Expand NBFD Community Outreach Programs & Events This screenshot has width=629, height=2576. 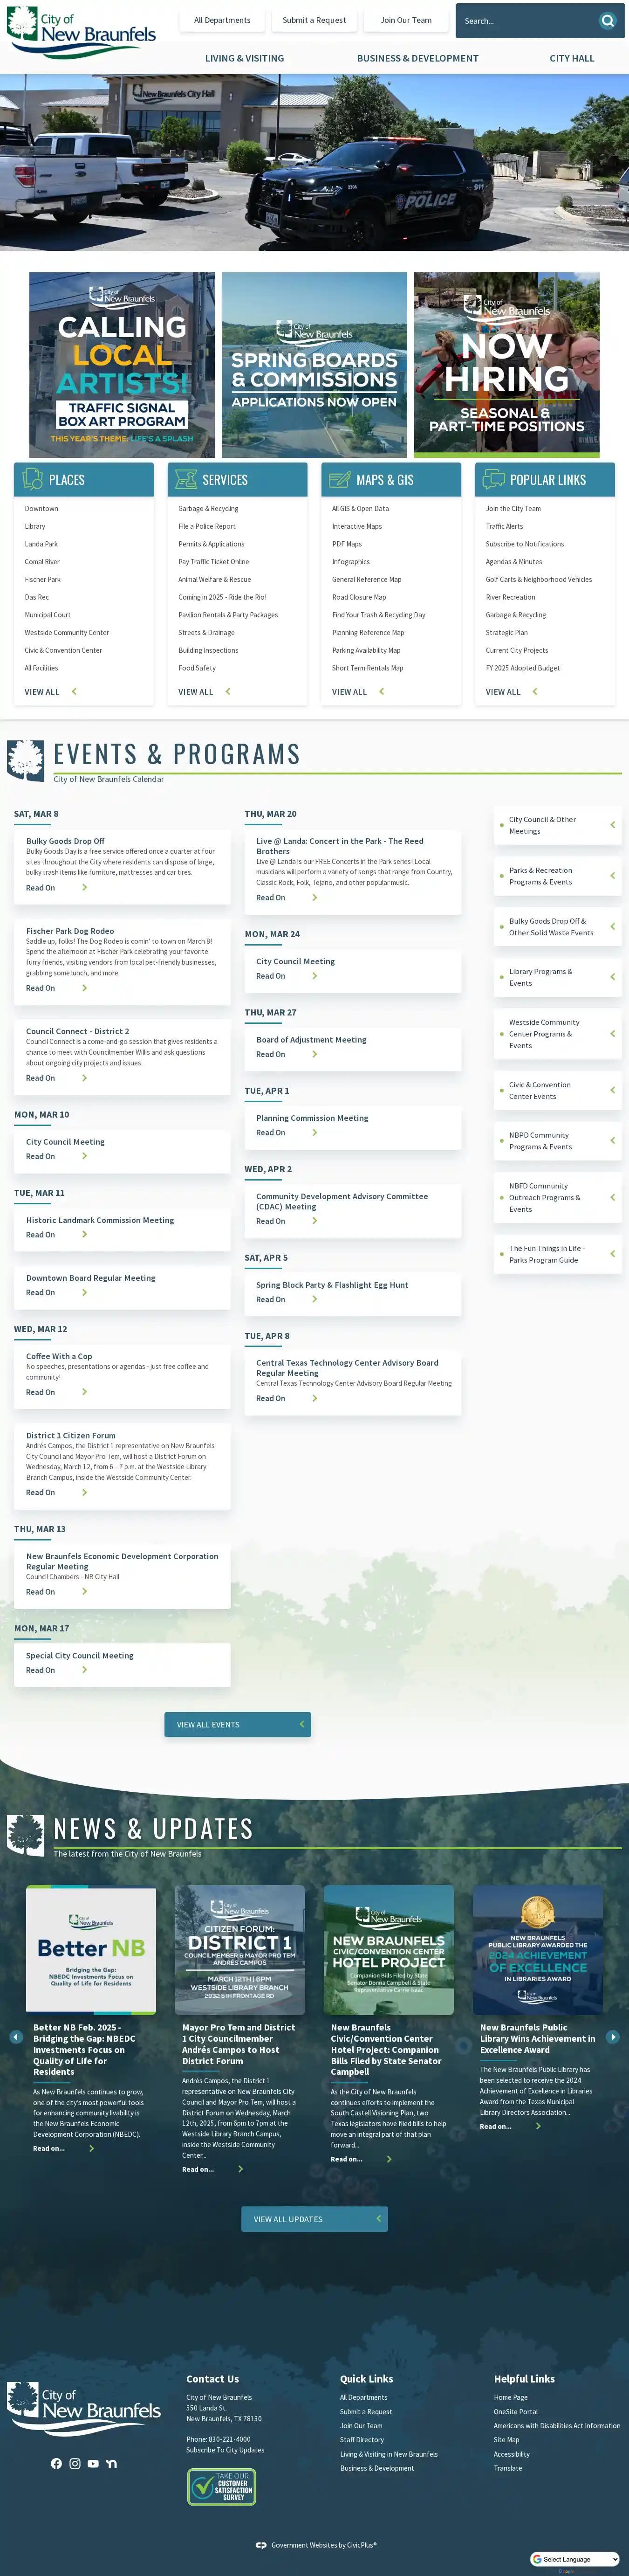(x=558, y=1197)
